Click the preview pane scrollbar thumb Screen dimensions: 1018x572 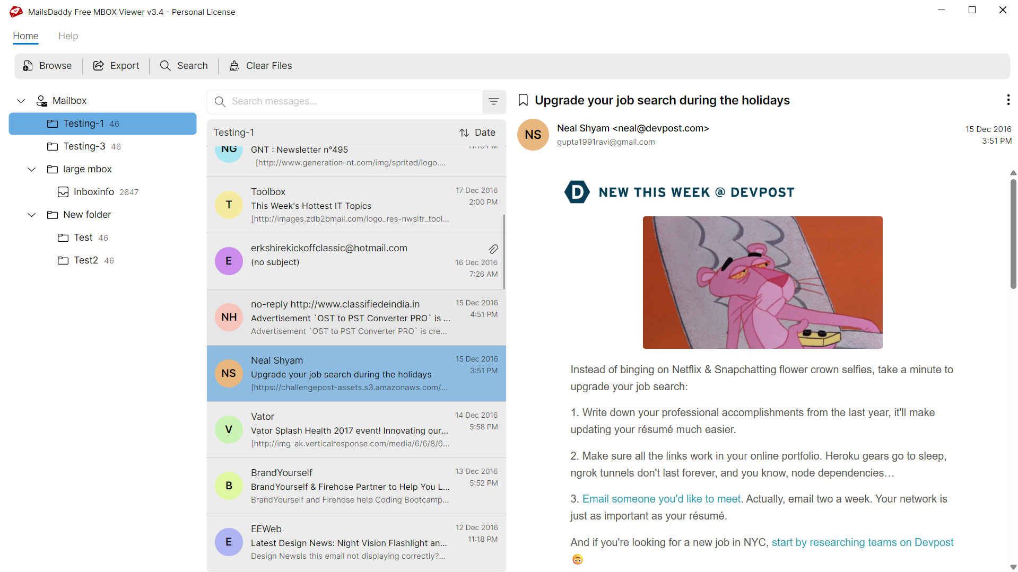pos(1013,234)
